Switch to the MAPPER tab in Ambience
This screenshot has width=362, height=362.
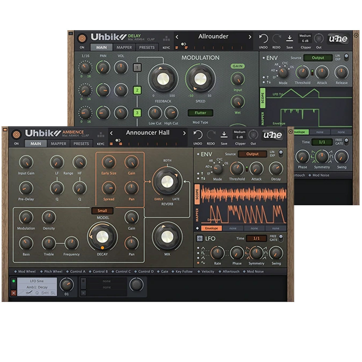(x=58, y=143)
